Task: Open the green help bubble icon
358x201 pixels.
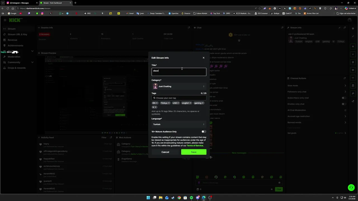Action: 351,188
